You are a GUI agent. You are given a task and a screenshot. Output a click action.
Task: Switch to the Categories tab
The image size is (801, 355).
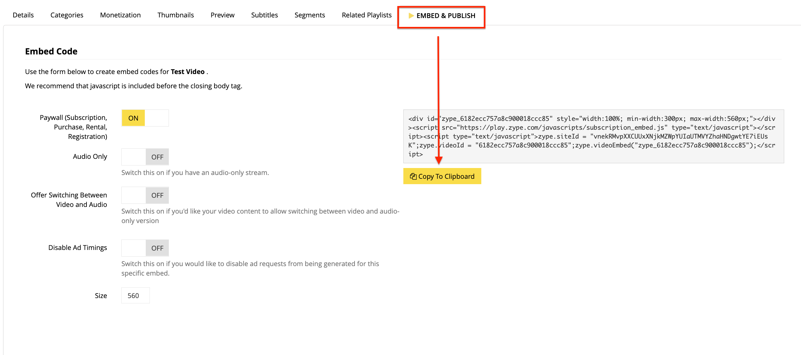67,15
